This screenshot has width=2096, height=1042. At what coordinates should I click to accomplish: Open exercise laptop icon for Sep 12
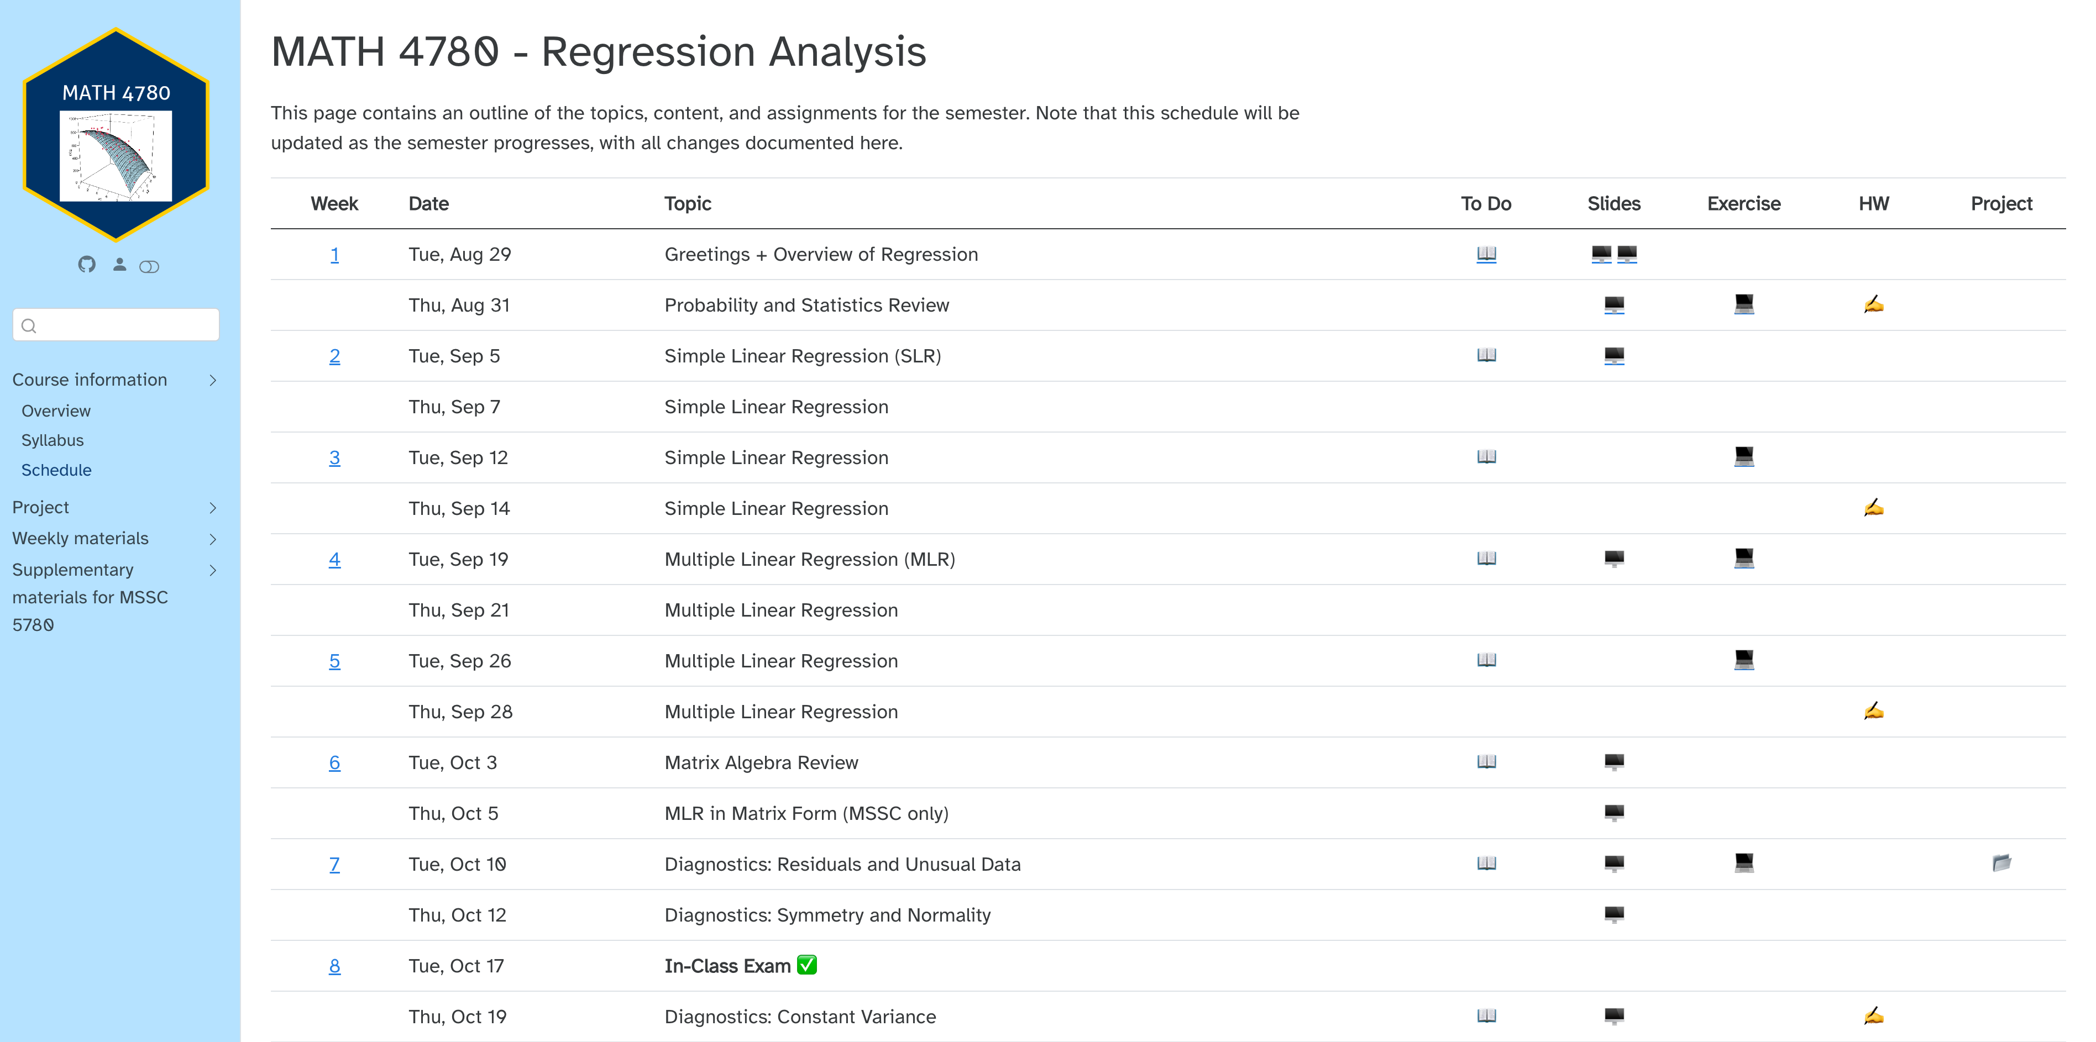click(x=1743, y=457)
